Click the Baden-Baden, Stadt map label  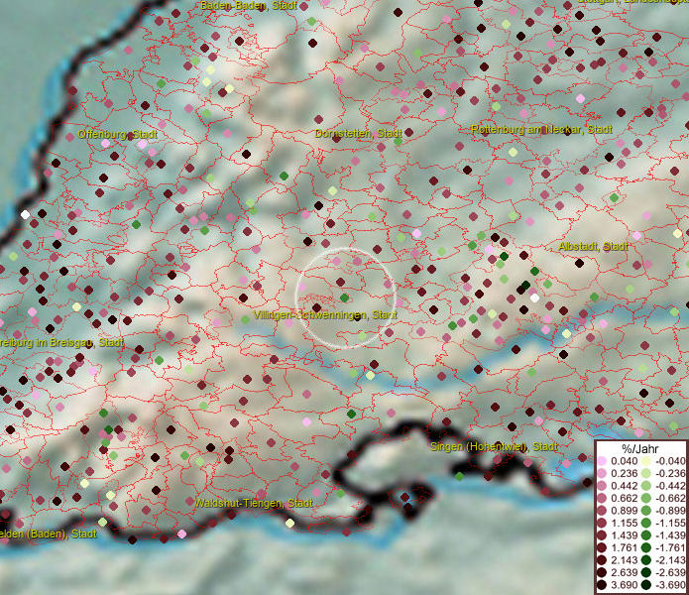coord(249,5)
